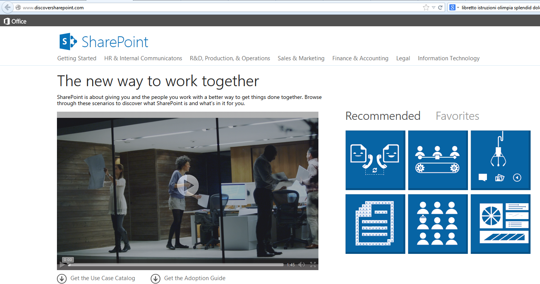Click the SharePoint logo icon

point(69,41)
